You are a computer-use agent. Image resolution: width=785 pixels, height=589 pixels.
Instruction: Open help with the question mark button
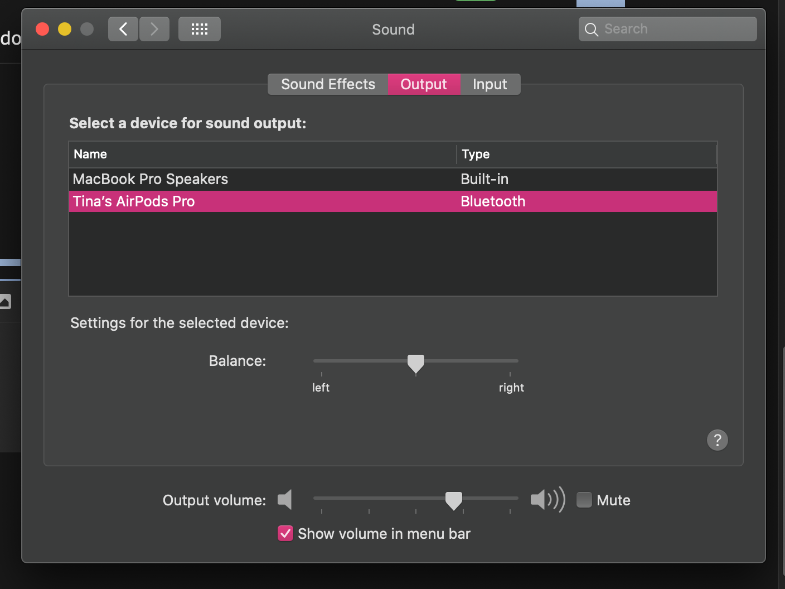[718, 440]
